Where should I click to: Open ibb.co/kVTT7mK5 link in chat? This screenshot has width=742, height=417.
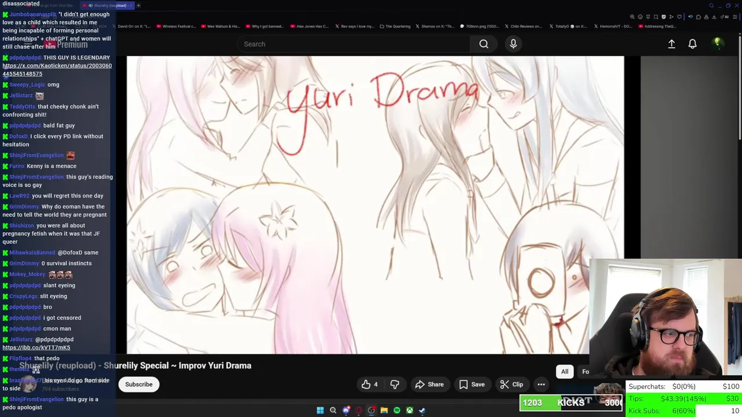36,348
